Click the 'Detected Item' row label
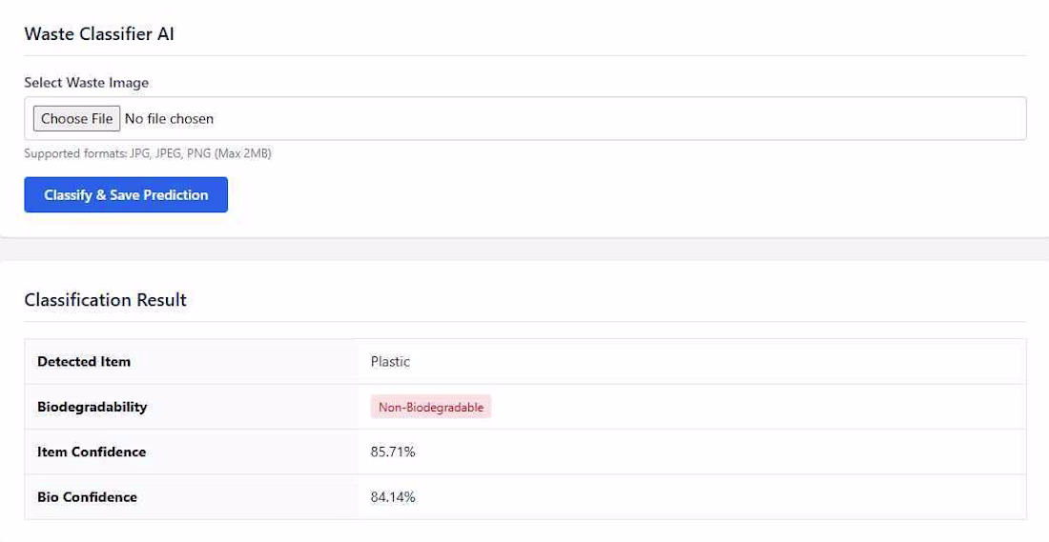Viewport: 1049px width, 542px height. 84,362
